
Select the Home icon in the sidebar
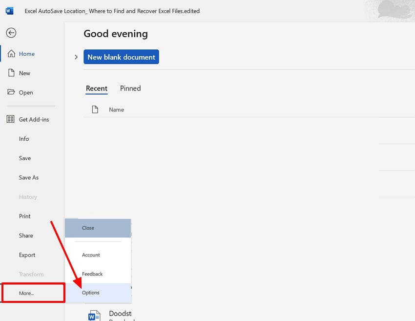click(11, 54)
